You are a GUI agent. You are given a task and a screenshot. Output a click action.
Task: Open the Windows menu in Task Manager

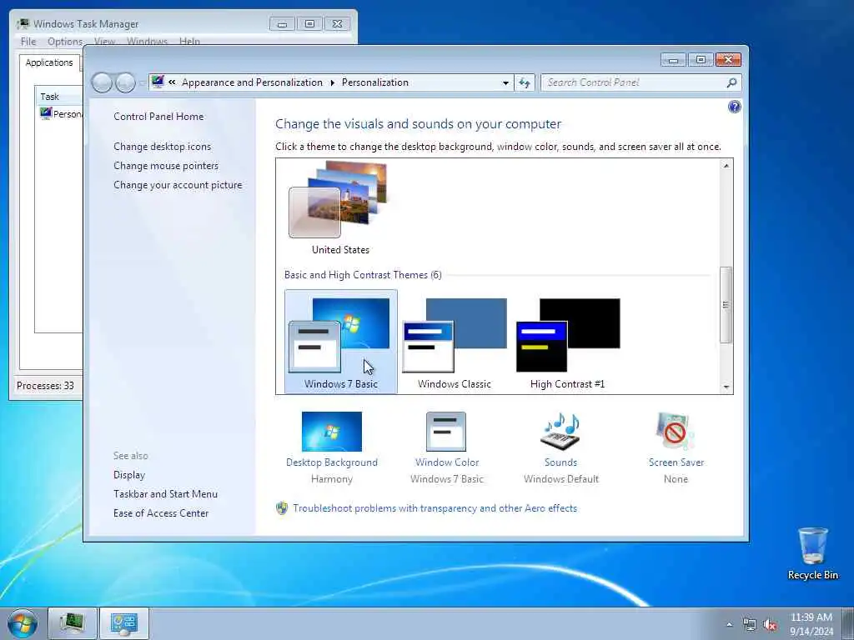pyautogui.click(x=147, y=42)
